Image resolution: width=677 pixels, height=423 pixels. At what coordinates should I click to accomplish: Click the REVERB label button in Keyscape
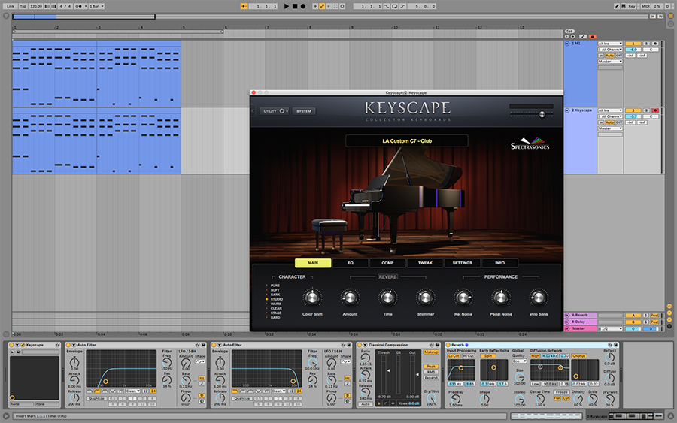pyautogui.click(x=387, y=276)
